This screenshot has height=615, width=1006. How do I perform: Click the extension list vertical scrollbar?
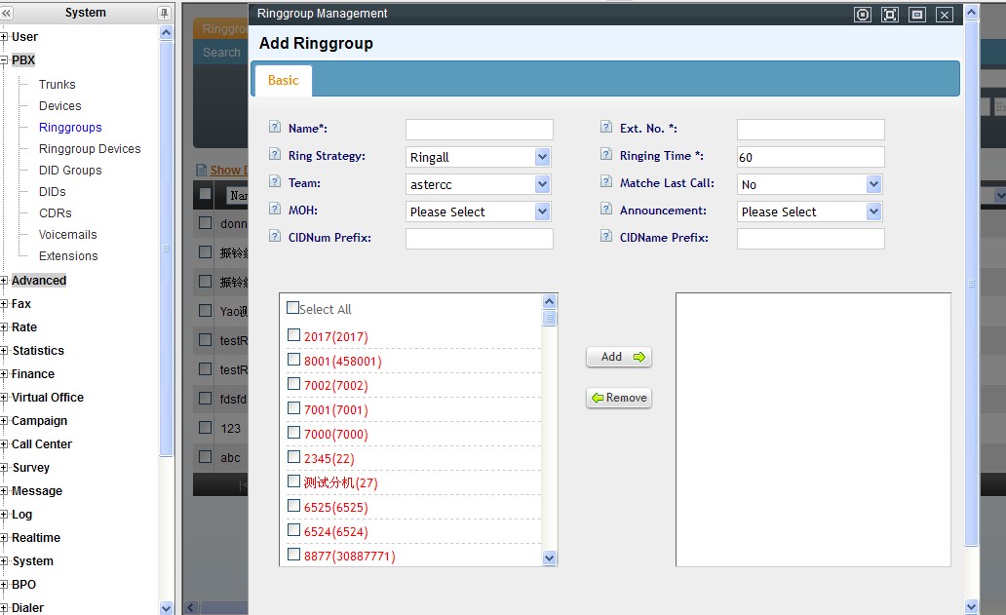point(549,429)
